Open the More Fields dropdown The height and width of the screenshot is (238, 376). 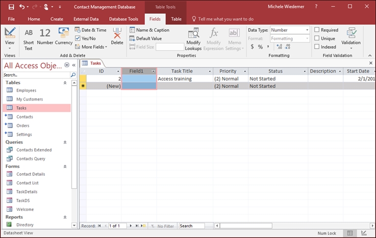(91, 47)
